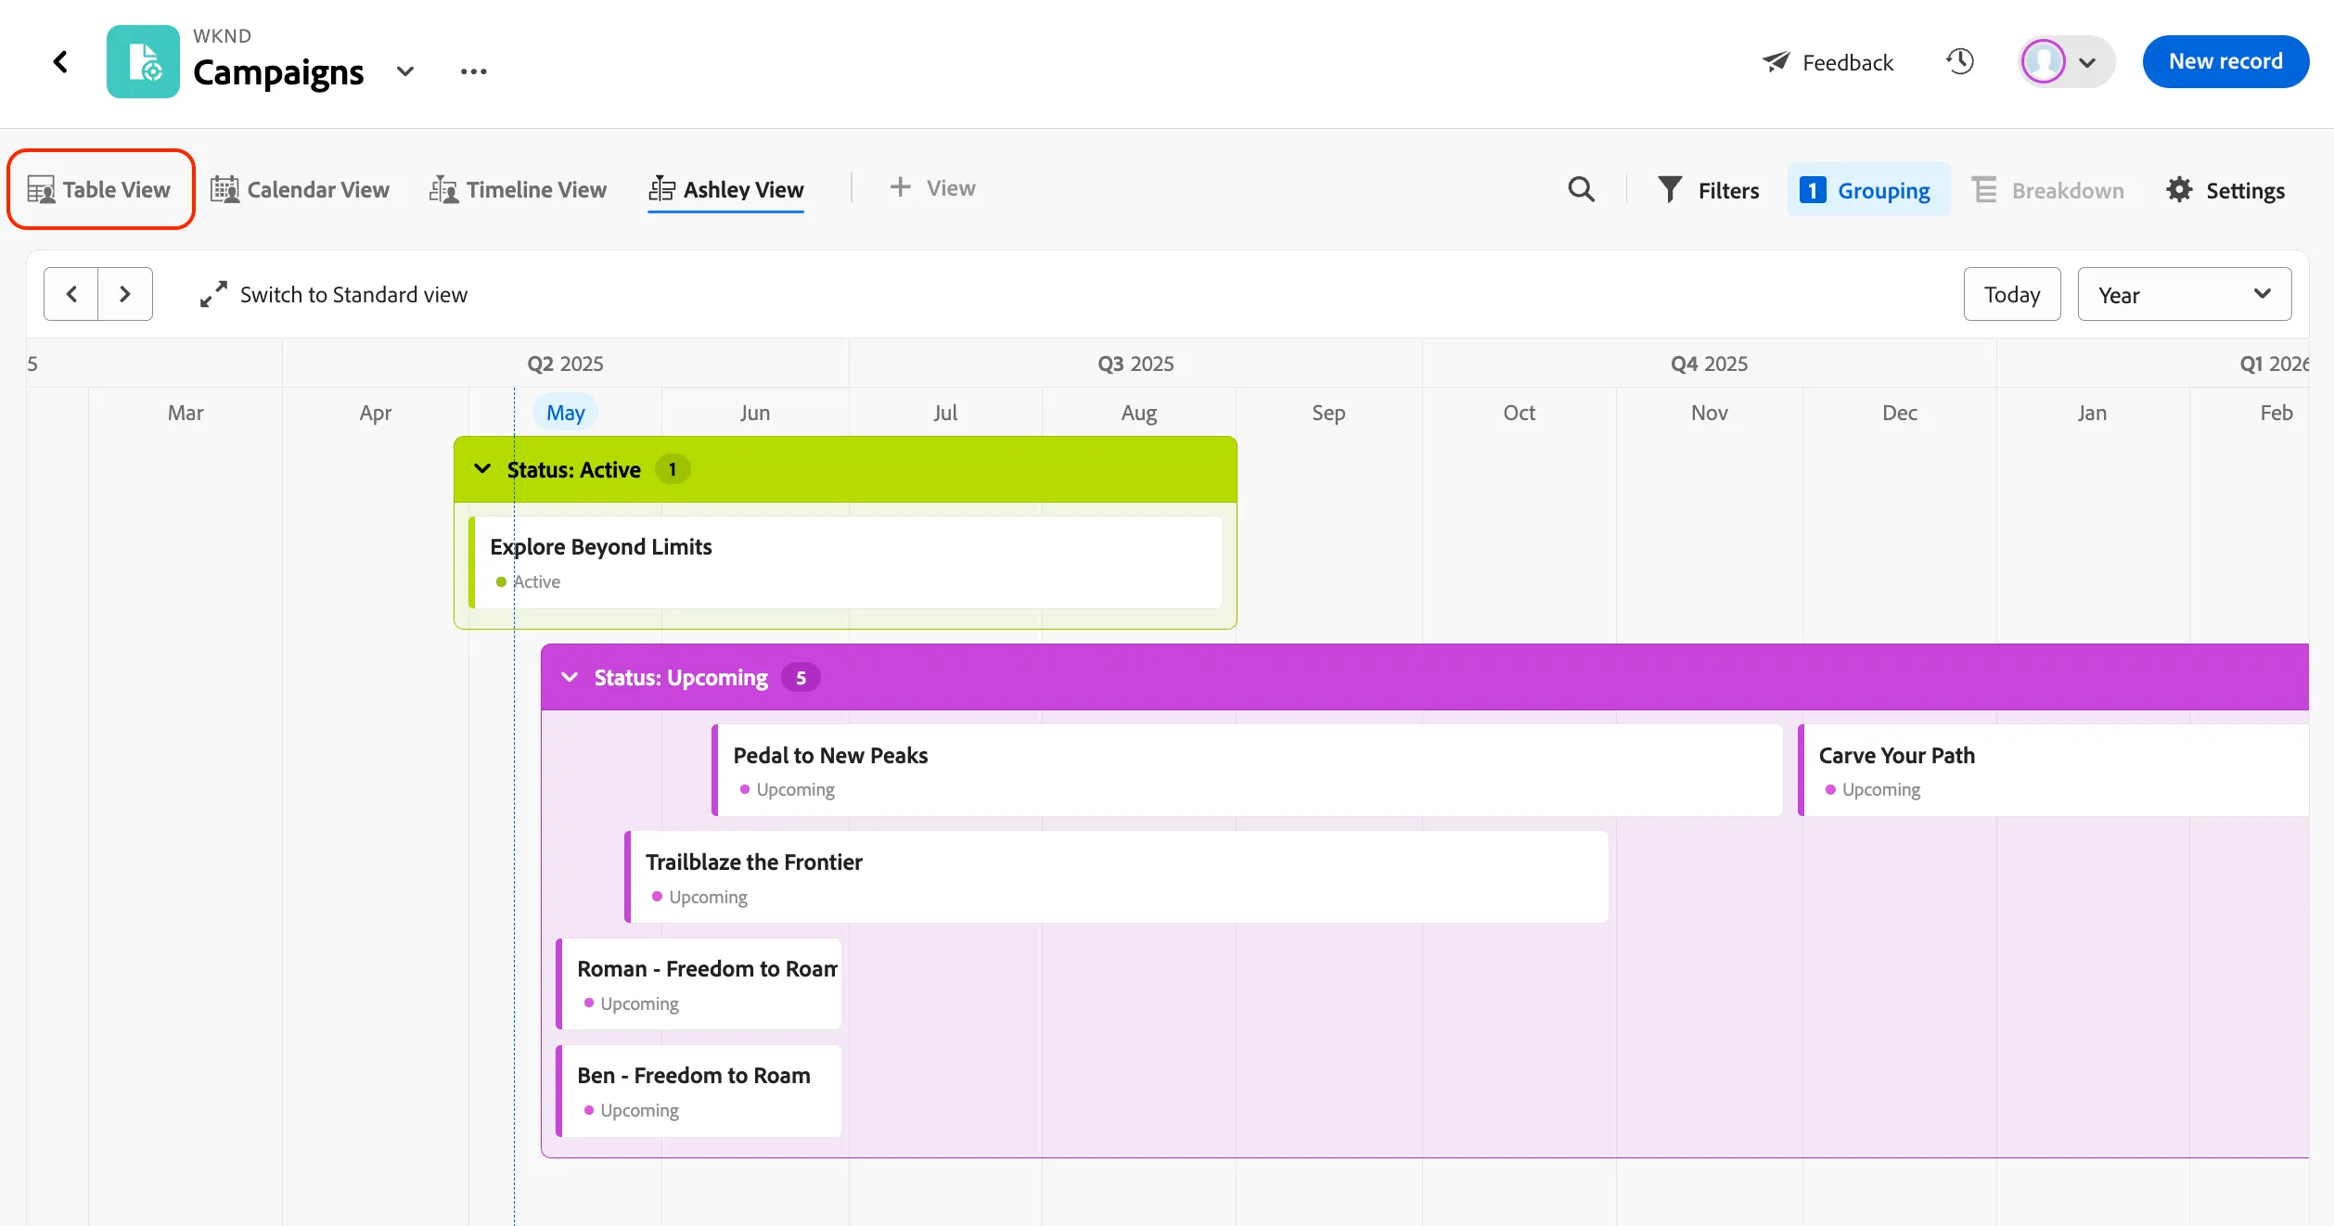This screenshot has height=1226, width=2334.
Task: Click the back arrow icon
Action: coord(60,62)
